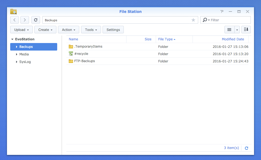Collapse the EvoStation tree node
The height and width of the screenshot is (160, 261).
pos(12,39)
